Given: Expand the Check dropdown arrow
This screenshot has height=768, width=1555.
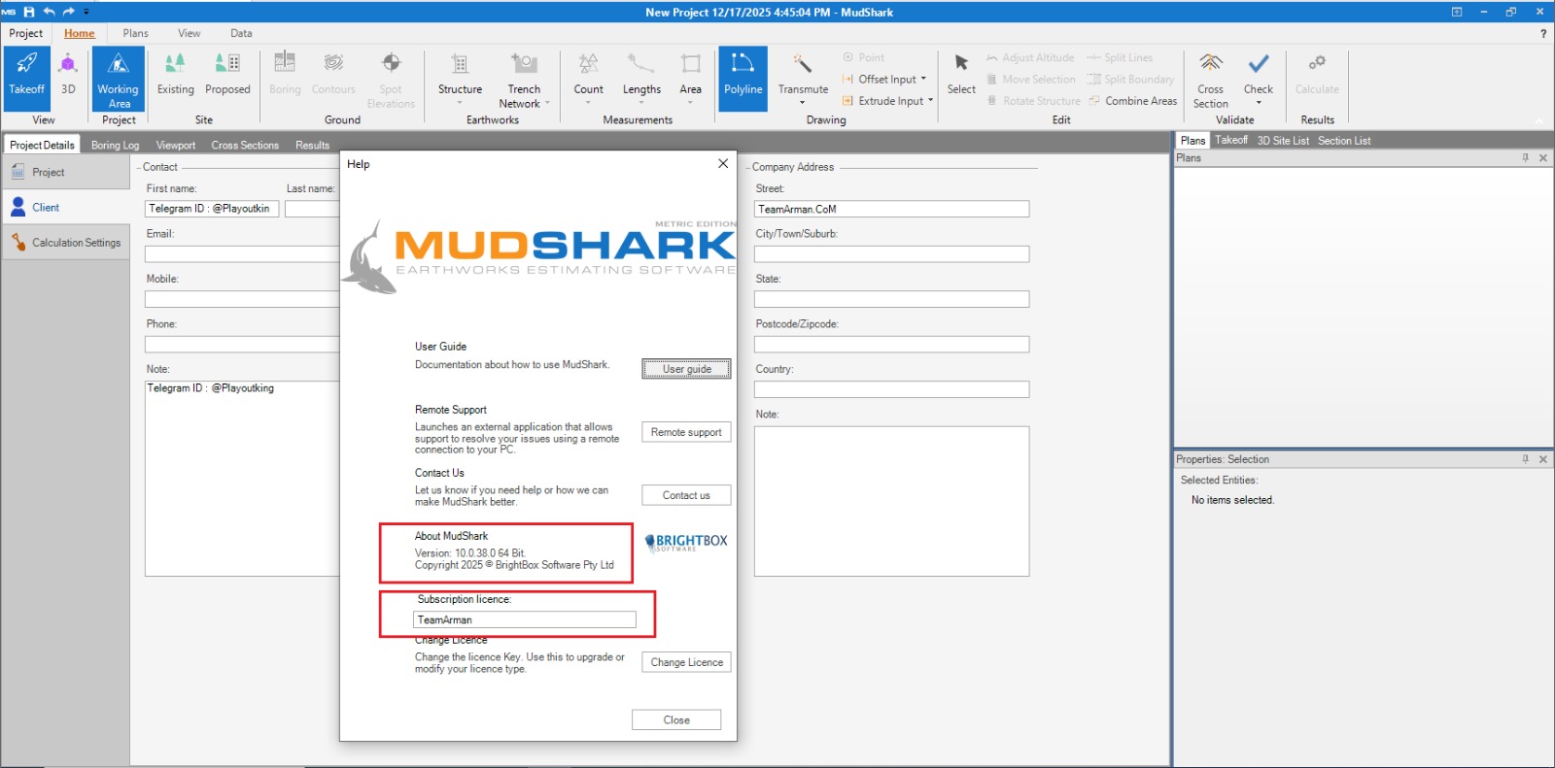Looking at the screenshot, I should tap(1259, 103).
